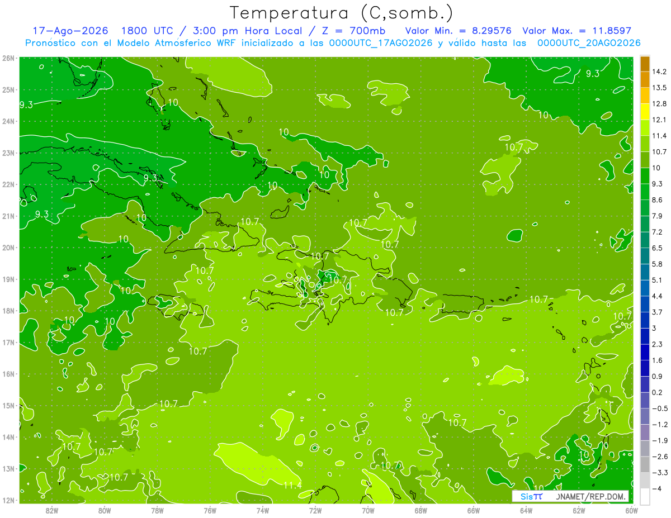
Task: Click the brown swatch above 14.2 in legend
Action: click(645, 64)
